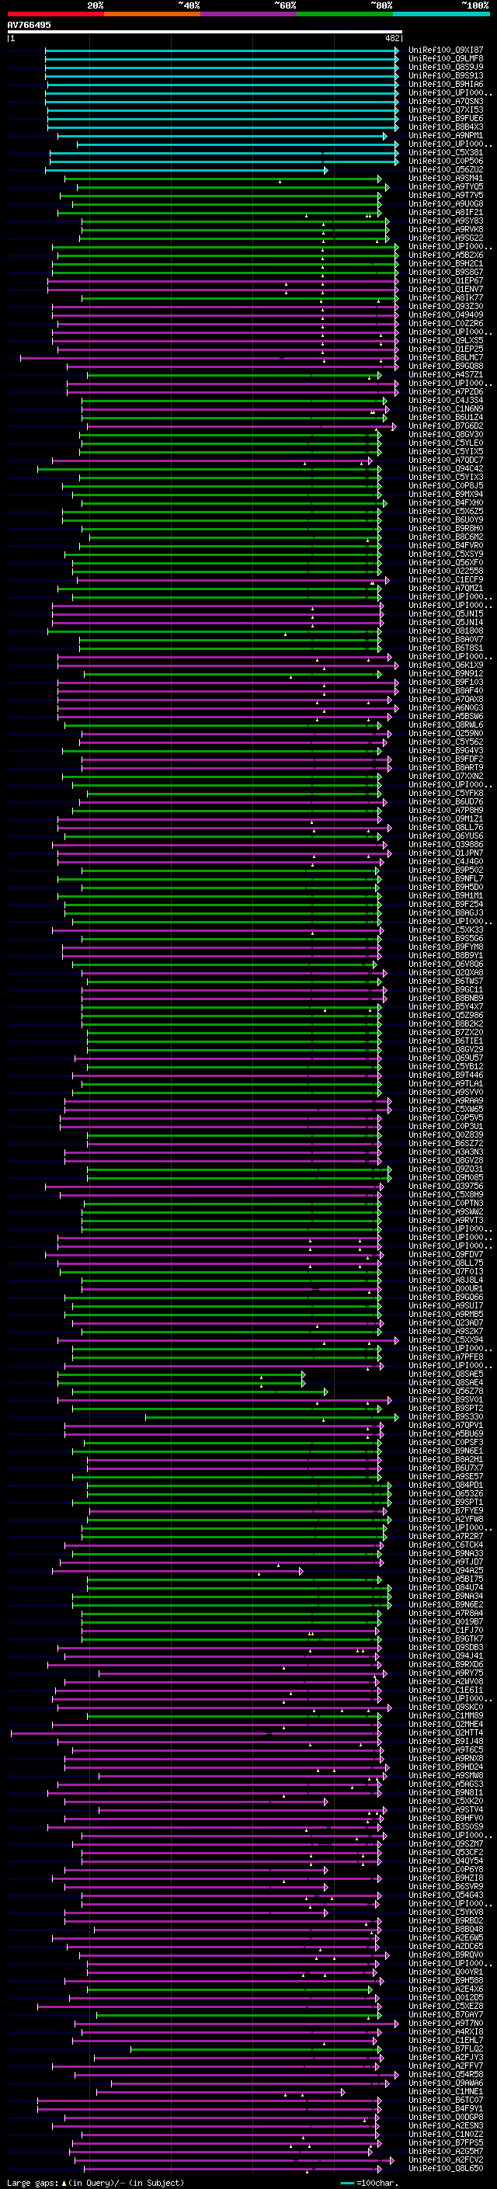
Task: Click hit UniRef100_A9T7V5
Action: coord(446,196)
